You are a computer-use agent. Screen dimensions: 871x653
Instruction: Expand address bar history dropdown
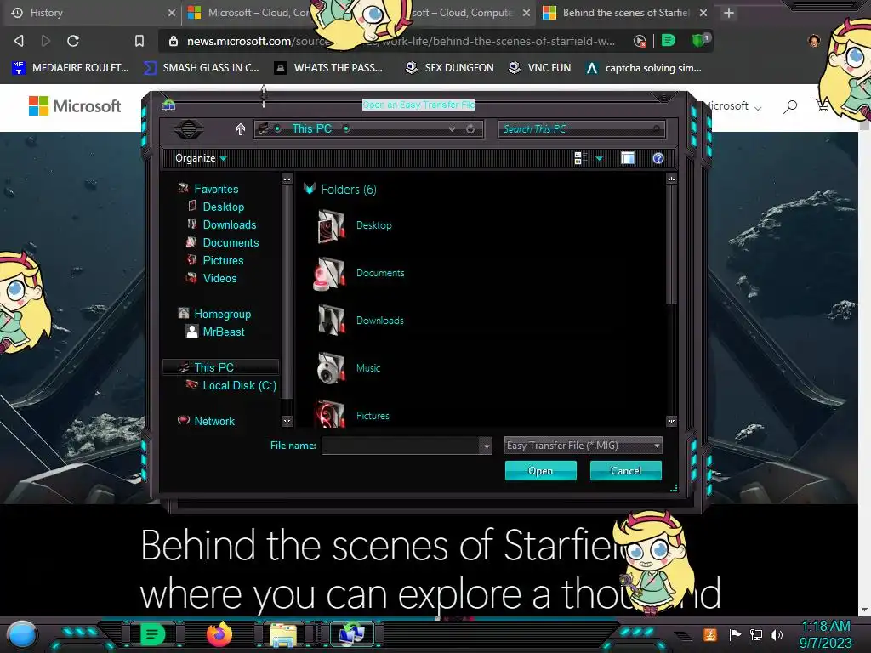tap(452, 129)
